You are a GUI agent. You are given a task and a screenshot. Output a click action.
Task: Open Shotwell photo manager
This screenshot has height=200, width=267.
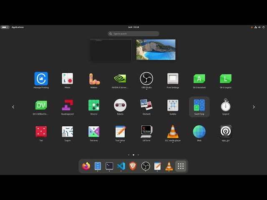146,107
